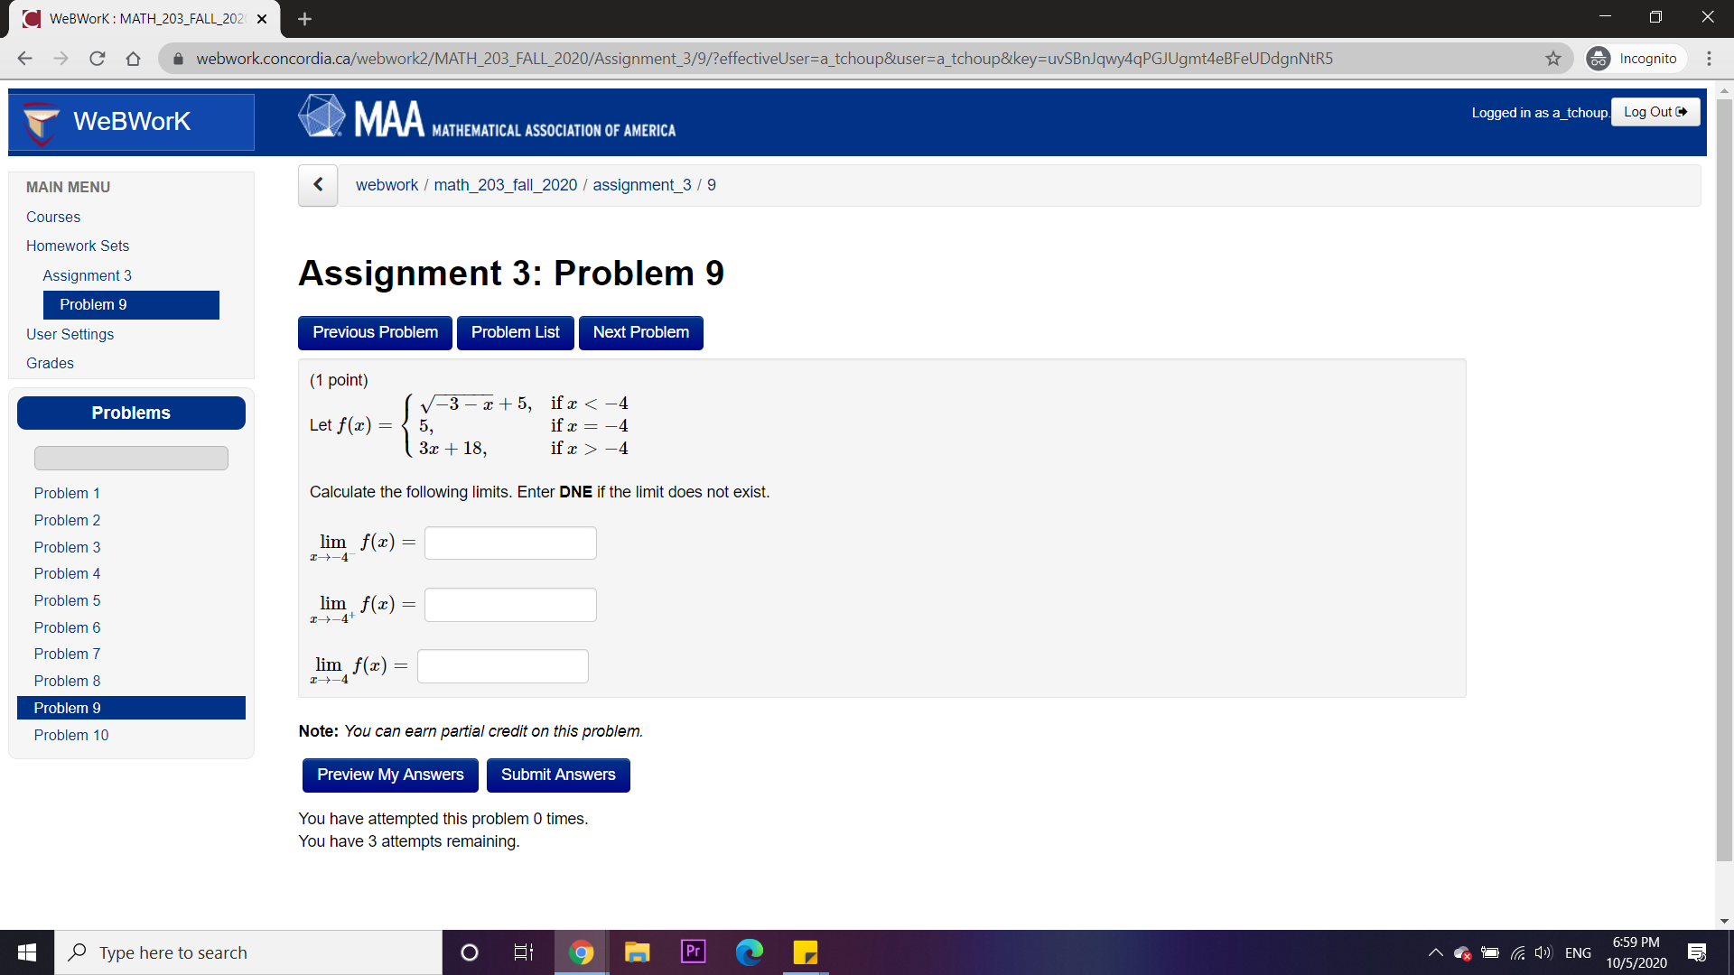1734x975 pixels.
Task: Open Adobe Premiere Pro from taskbar
Action: pos(694,952)
